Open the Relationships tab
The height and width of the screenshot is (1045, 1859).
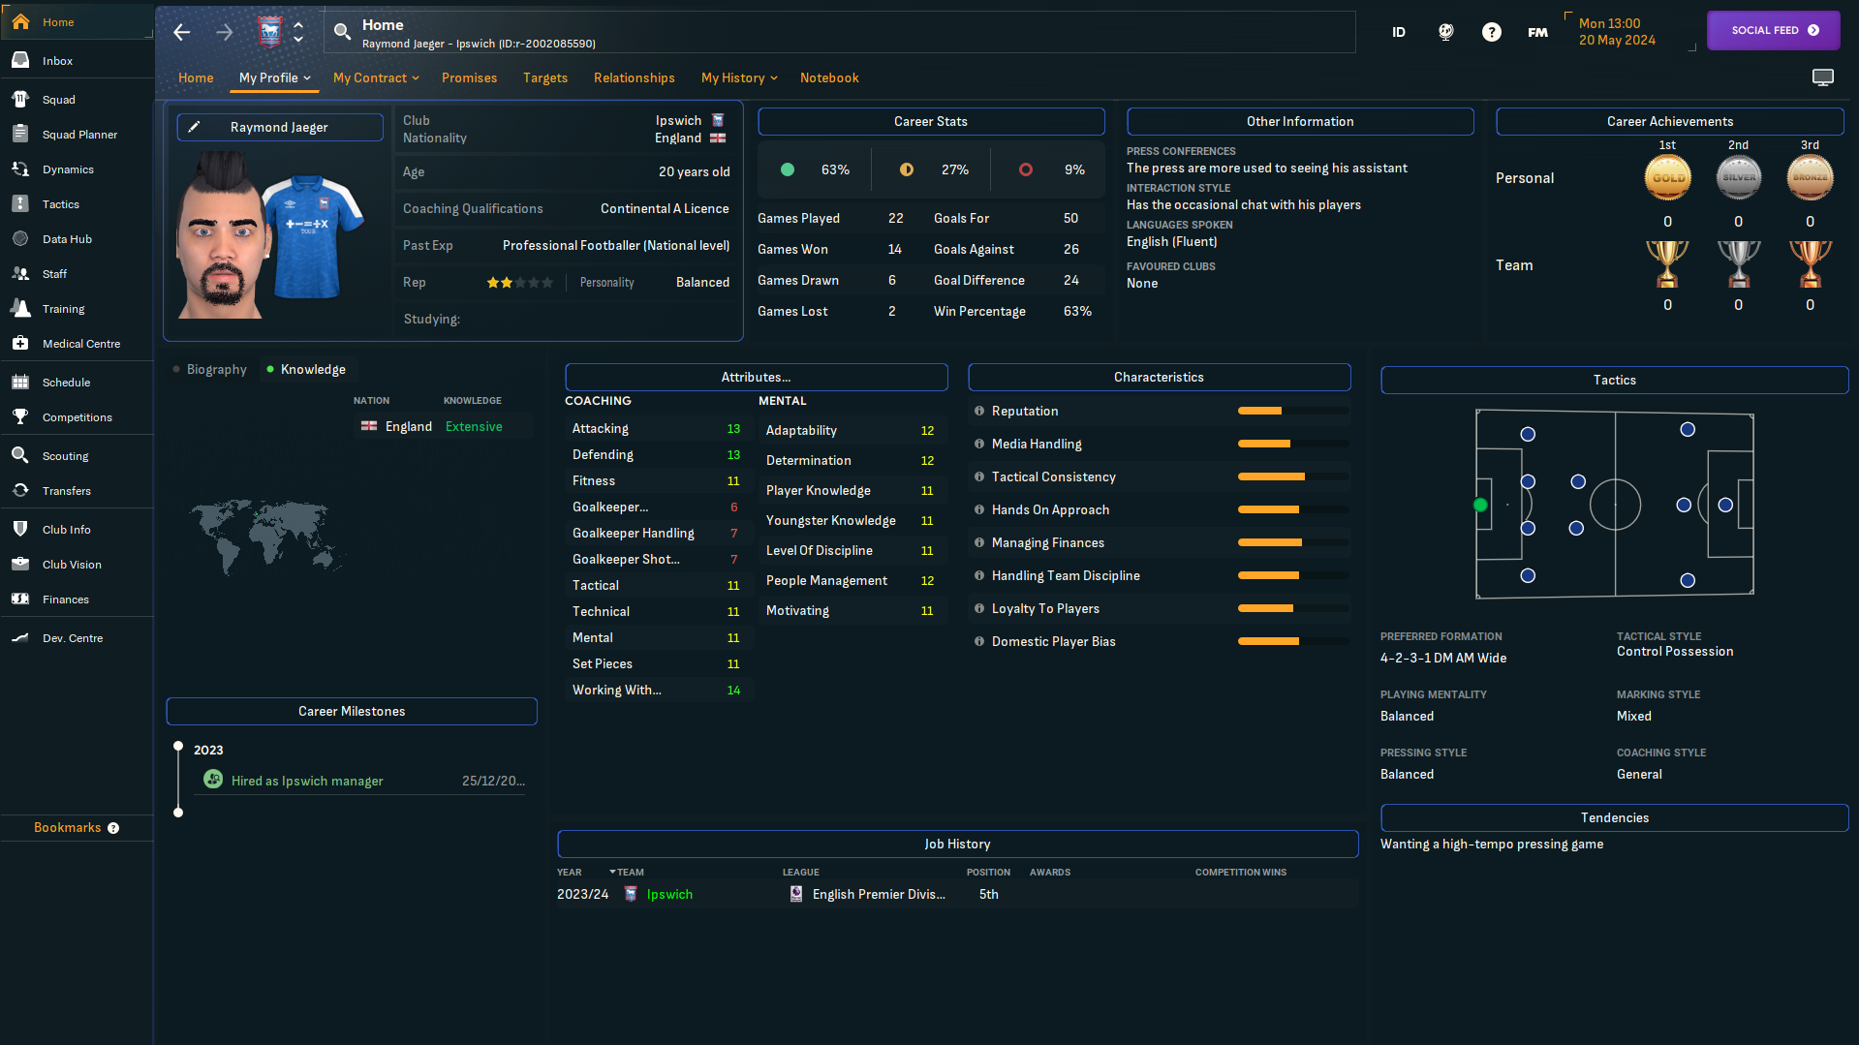635,77
